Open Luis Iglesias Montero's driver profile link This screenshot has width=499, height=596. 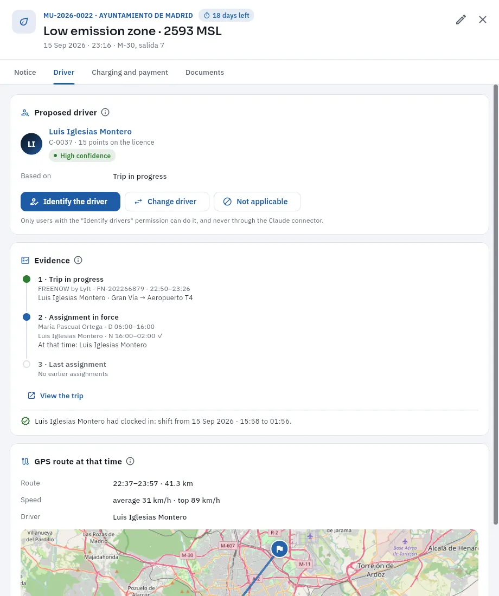coord(90,132)
